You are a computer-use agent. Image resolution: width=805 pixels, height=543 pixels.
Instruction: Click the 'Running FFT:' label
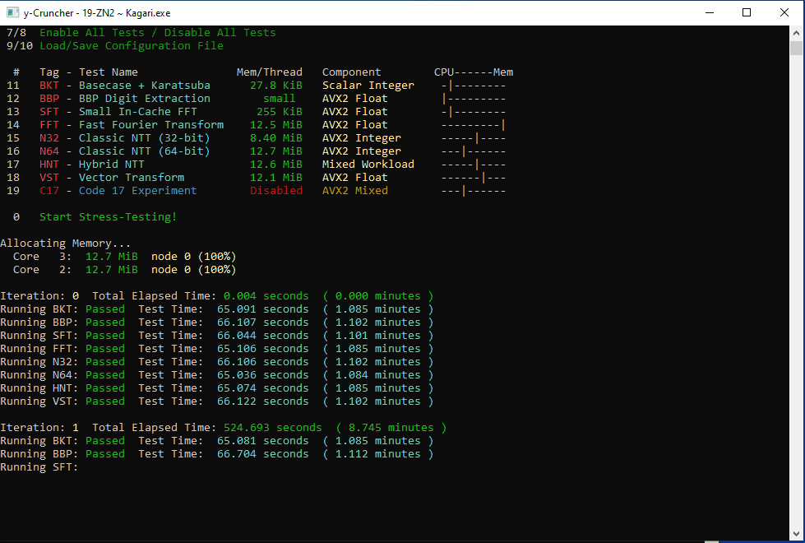(39, 349)
